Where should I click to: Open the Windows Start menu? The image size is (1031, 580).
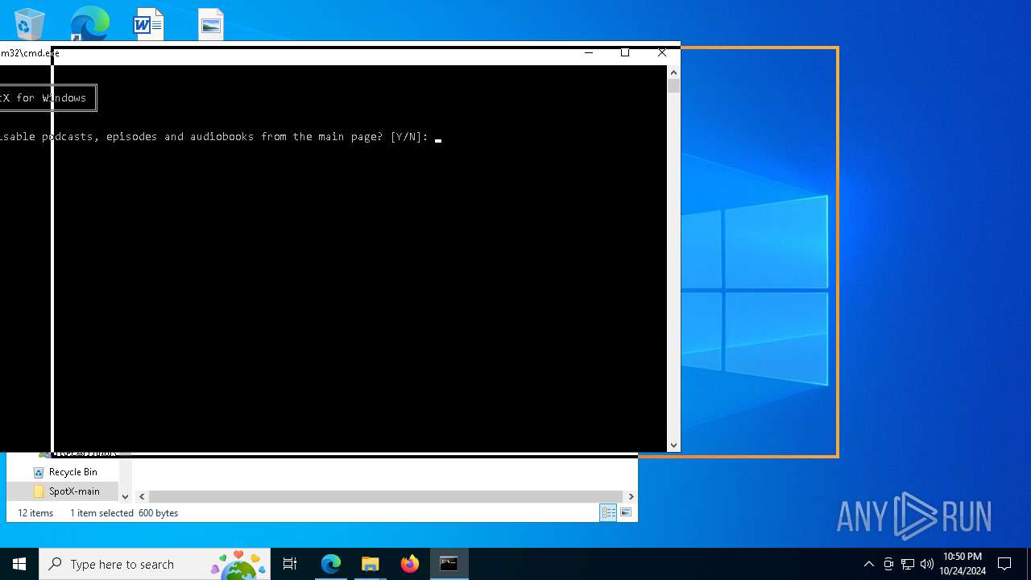pyautogui.click(x=19, y=564)
